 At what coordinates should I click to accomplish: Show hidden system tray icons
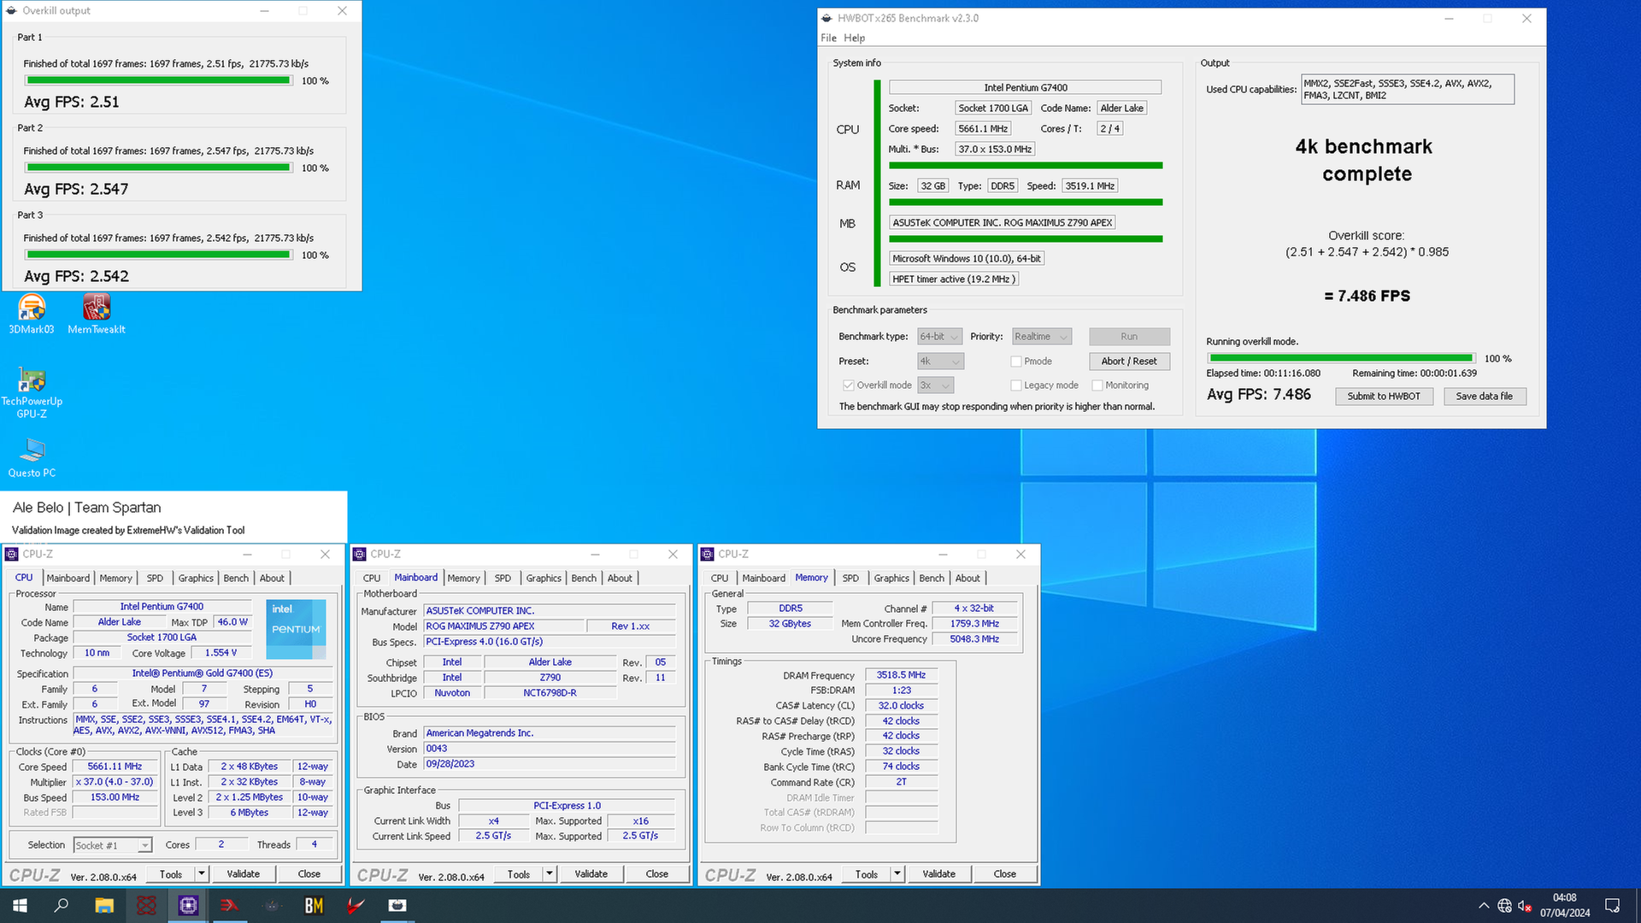(1484, 906)
